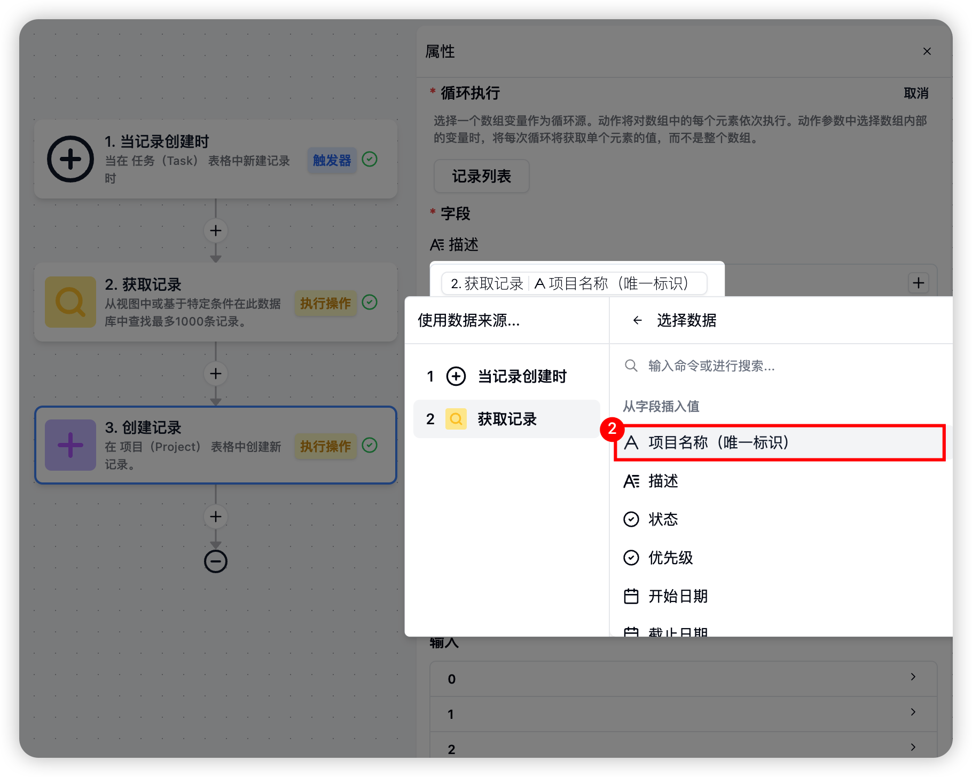The height and width of the screenshot is (777, 972).
Task: Expand input row 0
Action: coord(684,679)
